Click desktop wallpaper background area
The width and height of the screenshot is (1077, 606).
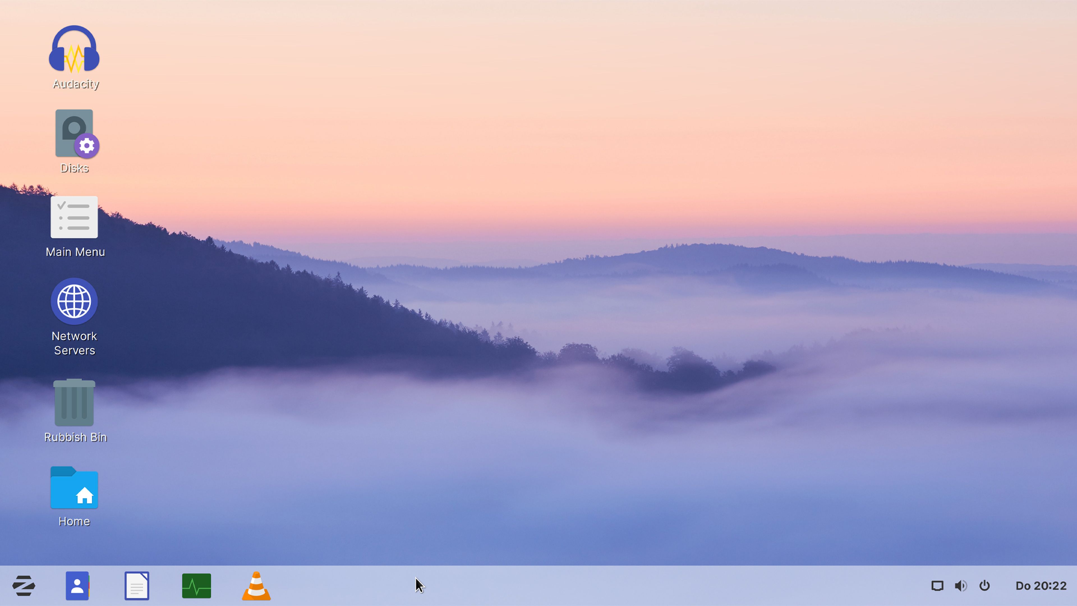pyautogui.click(x=538, y=296)
